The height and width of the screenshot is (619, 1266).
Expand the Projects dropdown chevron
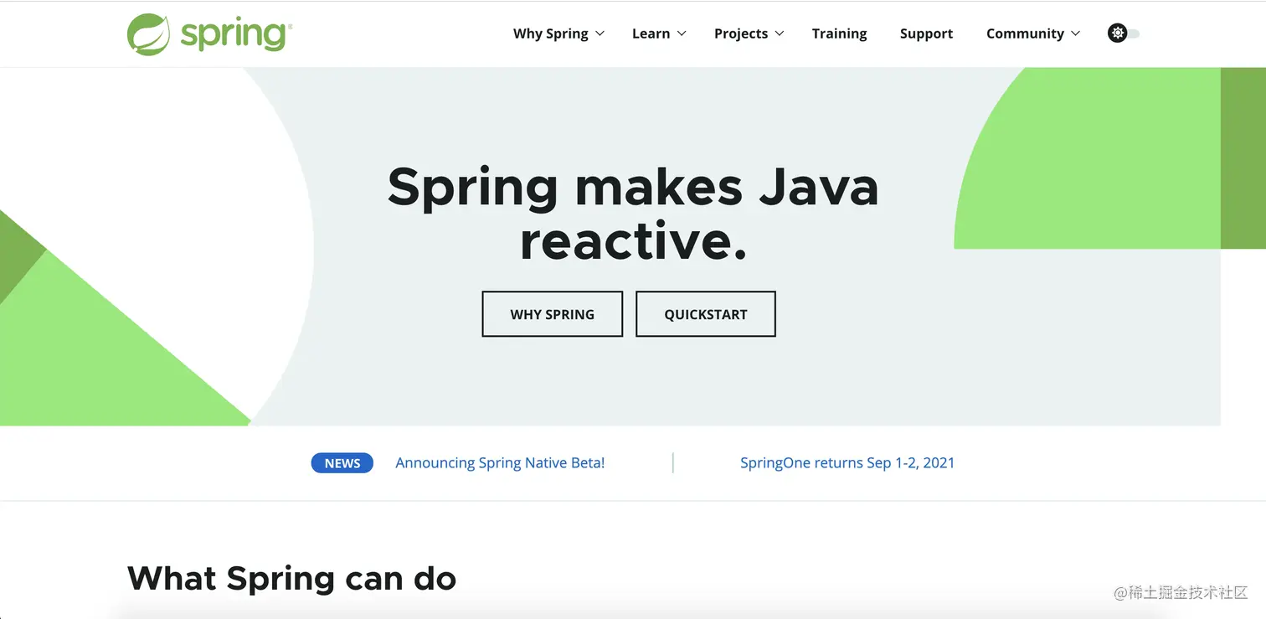point(780,34)
